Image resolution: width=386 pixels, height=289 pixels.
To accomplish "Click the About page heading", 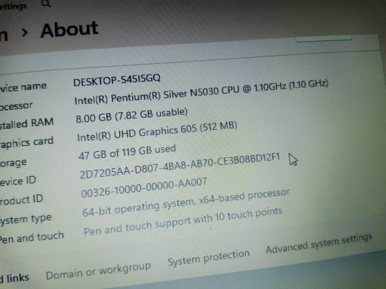I will point(69,29).
